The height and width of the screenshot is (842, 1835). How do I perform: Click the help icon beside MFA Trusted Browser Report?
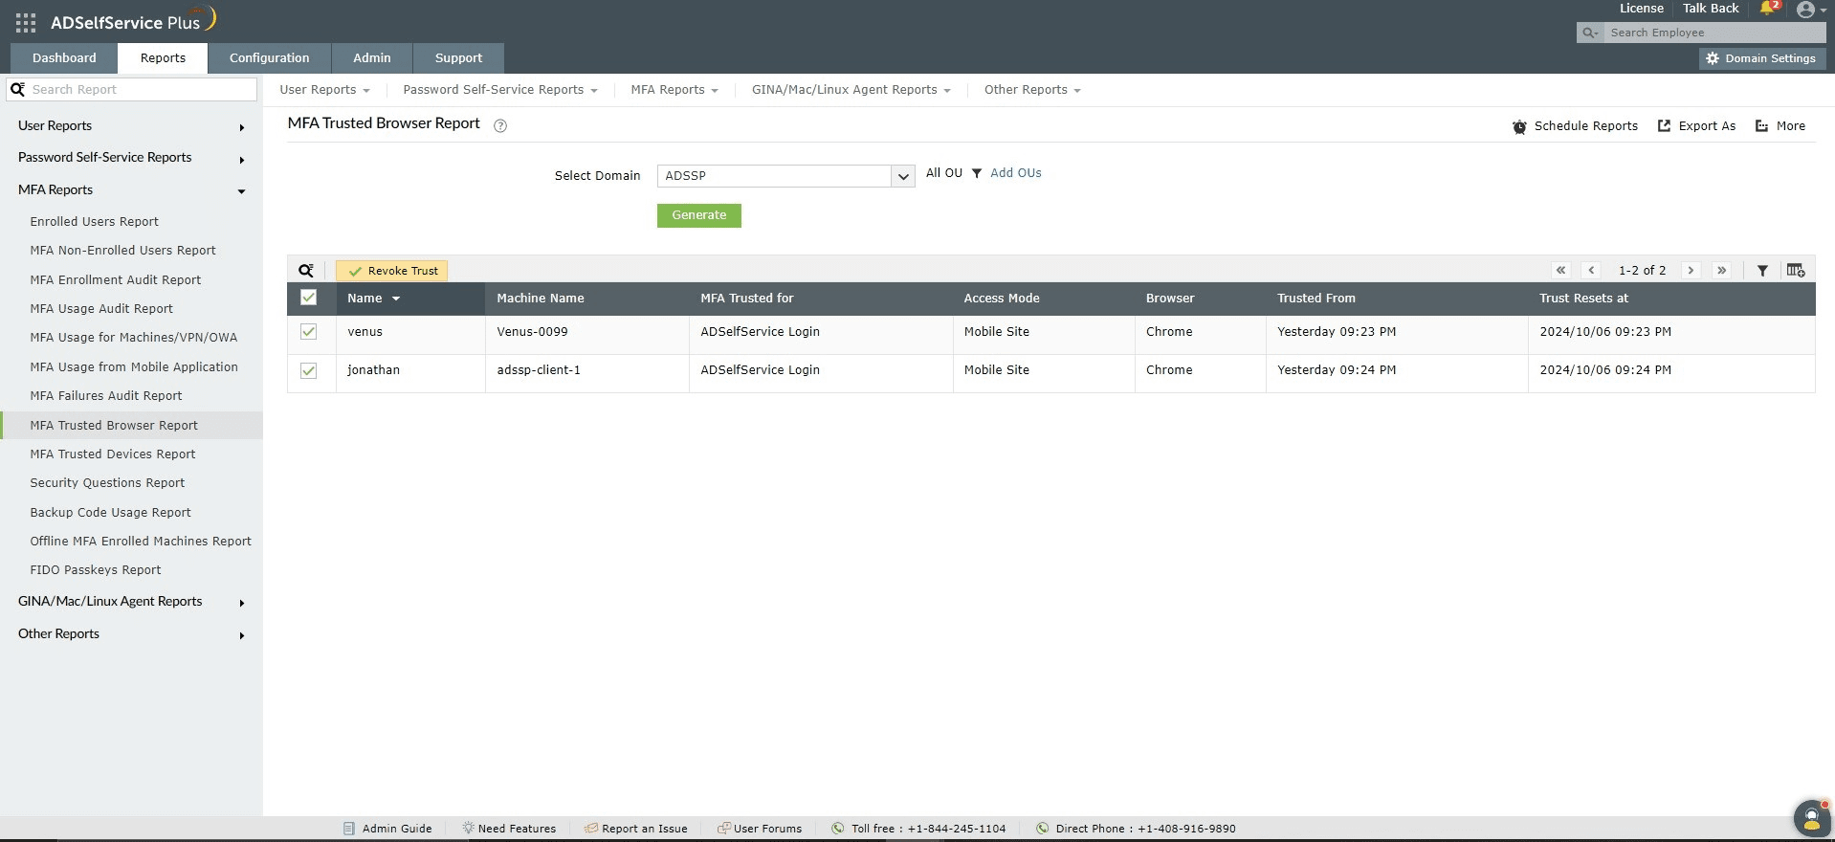[x=500, y=125]
